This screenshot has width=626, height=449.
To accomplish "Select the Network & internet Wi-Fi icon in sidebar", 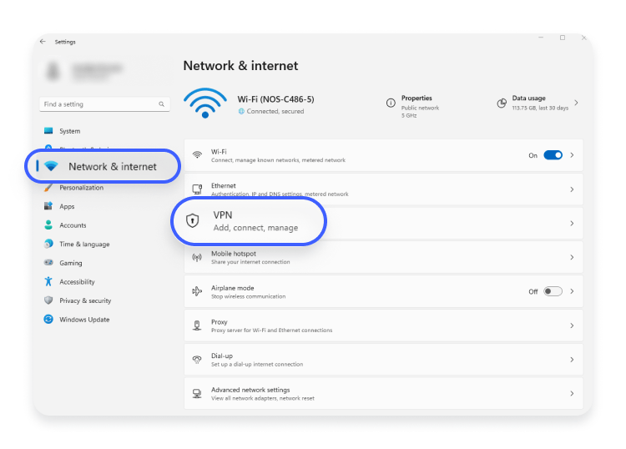I will [51, 166].
